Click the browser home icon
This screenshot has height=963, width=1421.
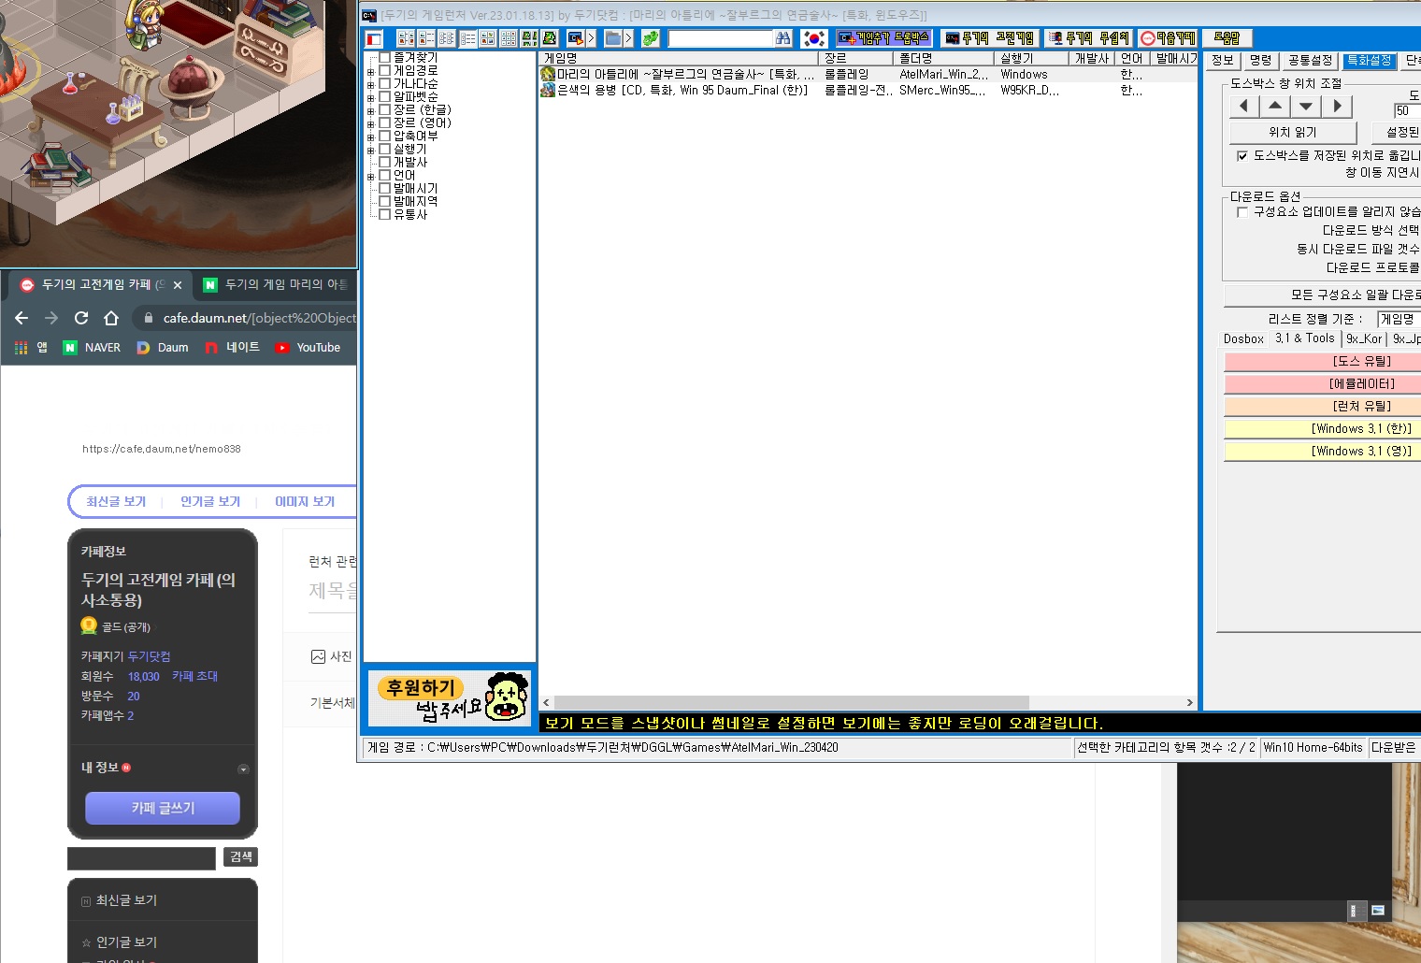point(111,318)
